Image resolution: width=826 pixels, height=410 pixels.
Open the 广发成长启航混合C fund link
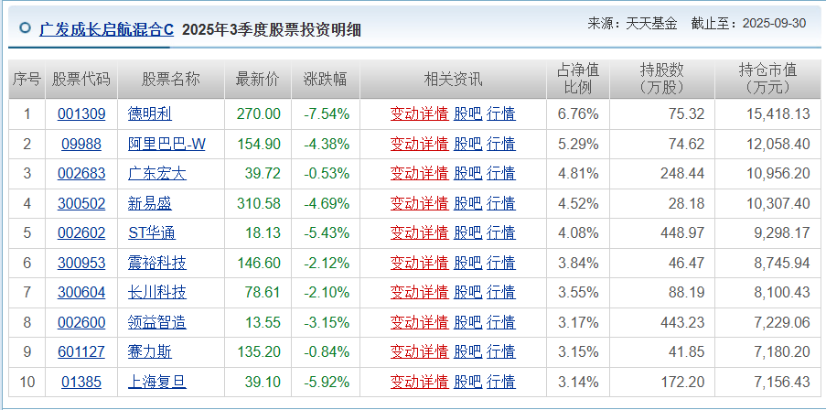[106, 29]
